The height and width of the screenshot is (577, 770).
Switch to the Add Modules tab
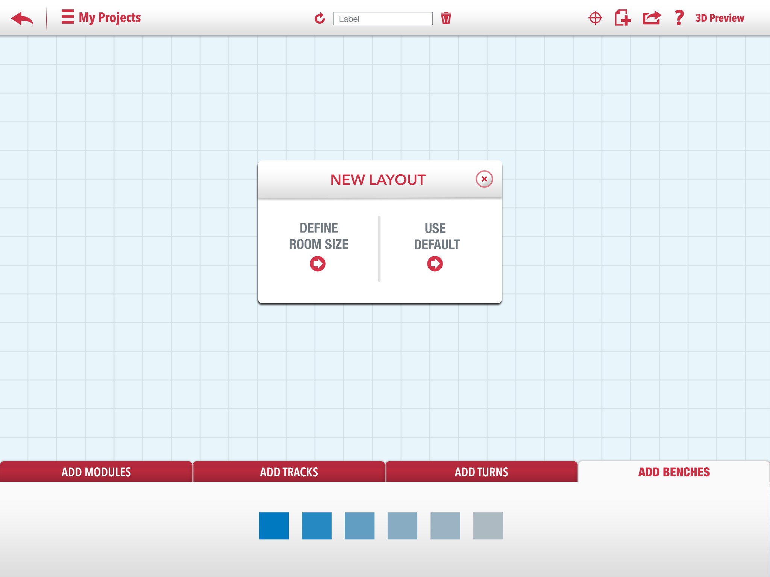point(96,472)
